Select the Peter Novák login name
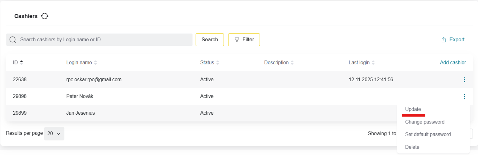This screenshot has height=155, width=478. click(x=80, y=96)
